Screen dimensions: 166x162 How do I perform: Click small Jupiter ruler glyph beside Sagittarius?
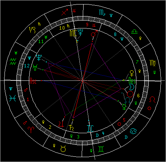[74, 11]
